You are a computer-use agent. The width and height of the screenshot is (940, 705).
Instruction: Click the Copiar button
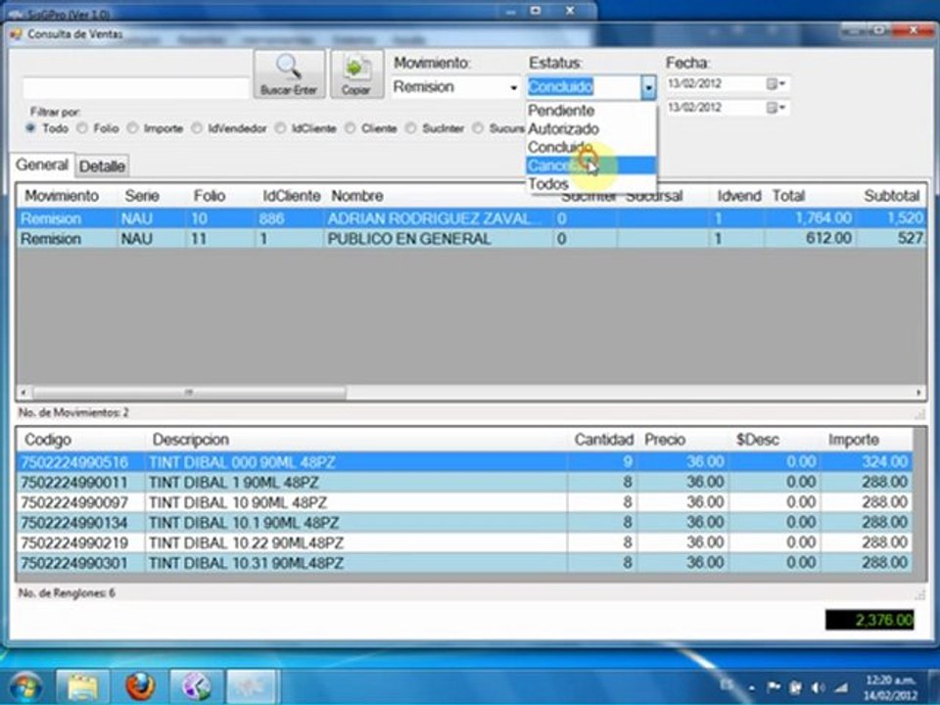coord(356,74)
